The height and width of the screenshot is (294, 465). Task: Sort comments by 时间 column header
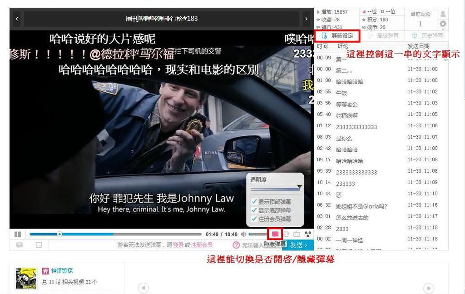322,46
